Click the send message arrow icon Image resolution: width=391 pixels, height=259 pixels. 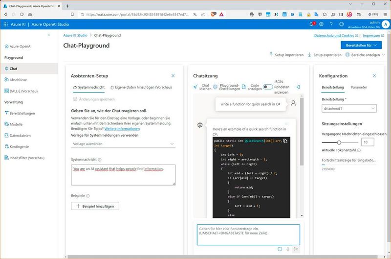point(296,249)
